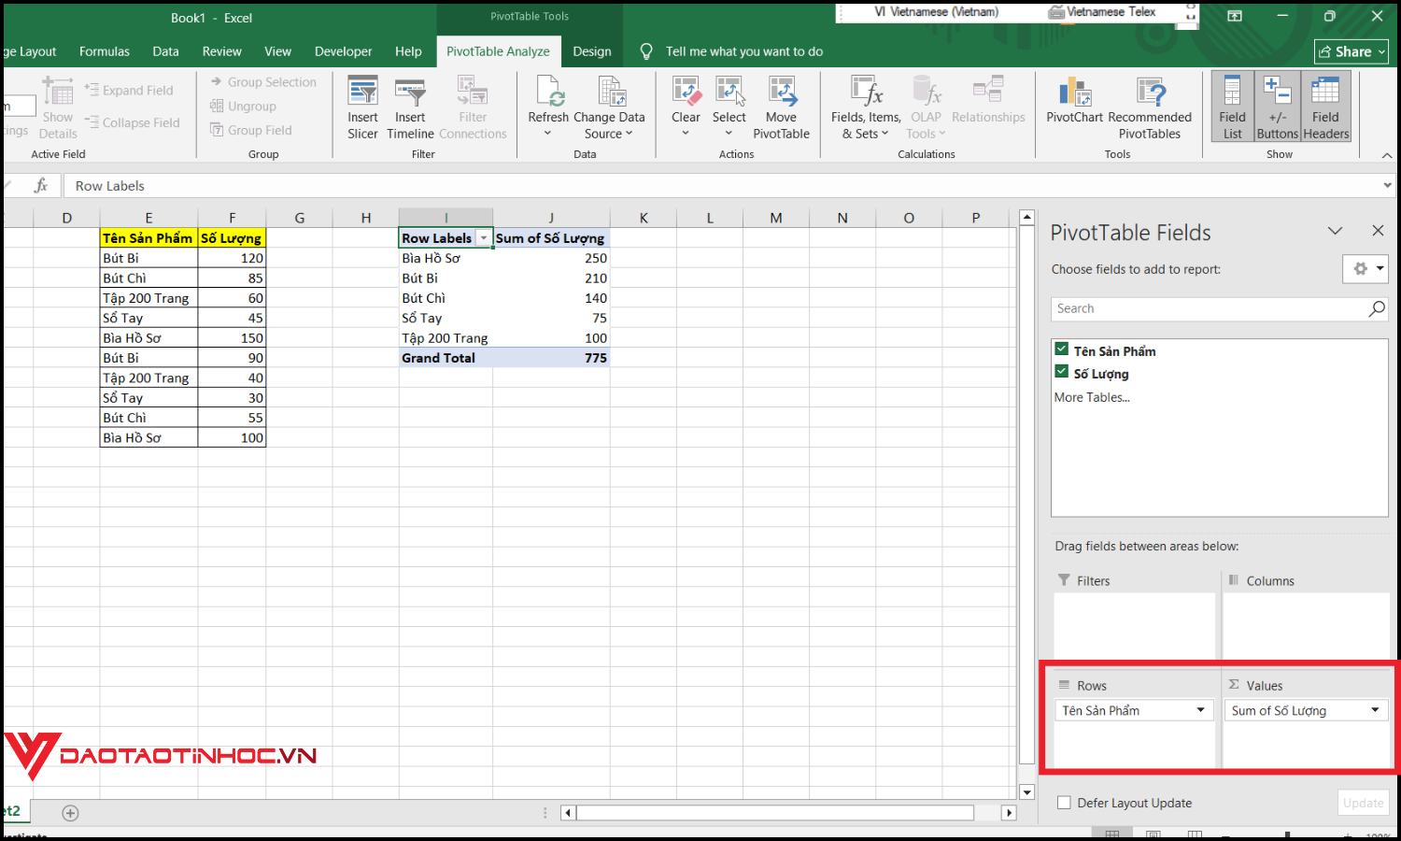Open the Row Labels filter dropdown
The height and width of the screenshot is (841, 1401).
click(484, 237)
